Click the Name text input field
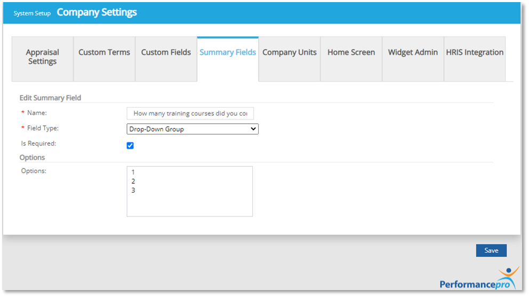529x297 pixels. [x=190, y=114]
